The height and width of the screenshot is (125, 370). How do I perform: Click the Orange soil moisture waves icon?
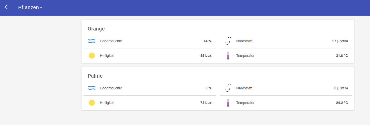pyautogui.click(x=92, y=41)
